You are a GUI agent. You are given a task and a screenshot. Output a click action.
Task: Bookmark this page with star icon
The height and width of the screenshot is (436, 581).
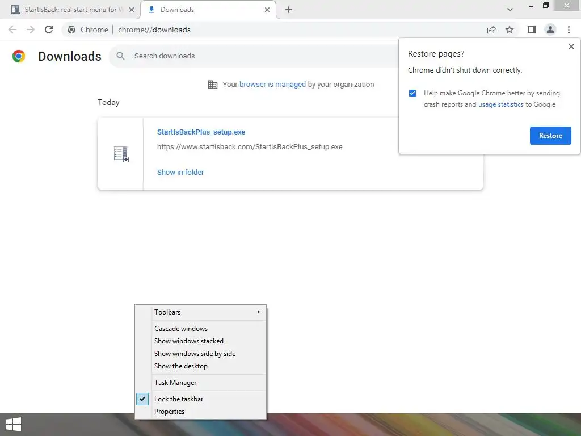(x=510, y=30)
